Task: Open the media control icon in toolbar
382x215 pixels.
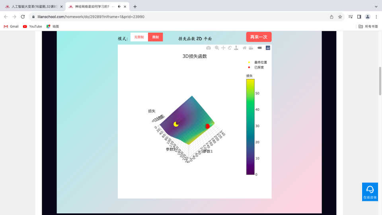Action: pos(351,17)
